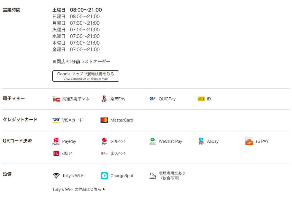Click the Tully's Wi-Fi signal icon
Screen dimensions: 292x198
click(x=56, y=176)
